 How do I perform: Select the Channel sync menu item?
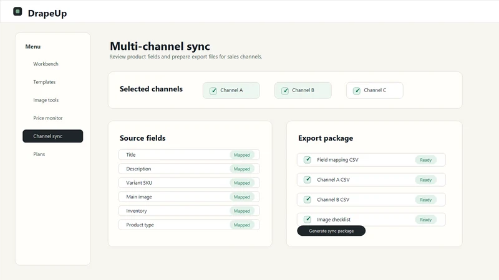point(53,136)
